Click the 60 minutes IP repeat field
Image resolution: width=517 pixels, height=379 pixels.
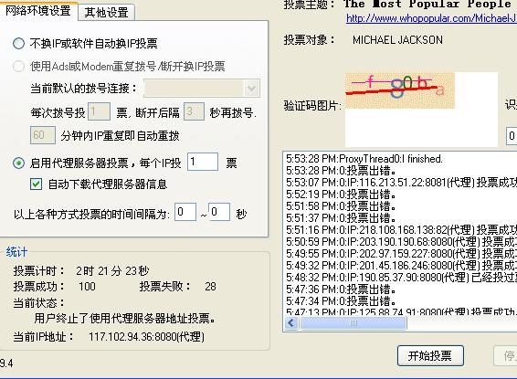43,135
